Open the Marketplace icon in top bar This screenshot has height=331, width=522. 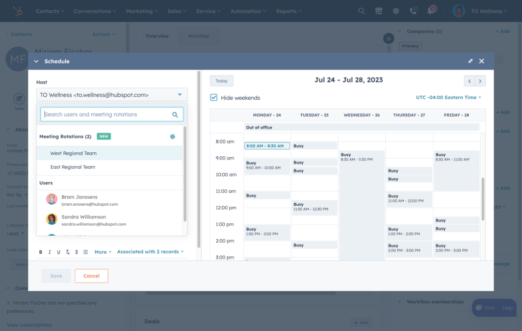378,11
